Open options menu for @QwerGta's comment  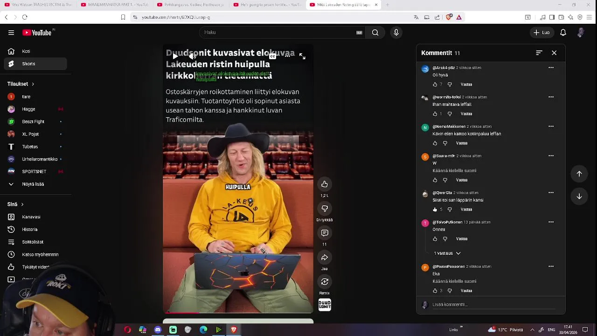(551, 193)
